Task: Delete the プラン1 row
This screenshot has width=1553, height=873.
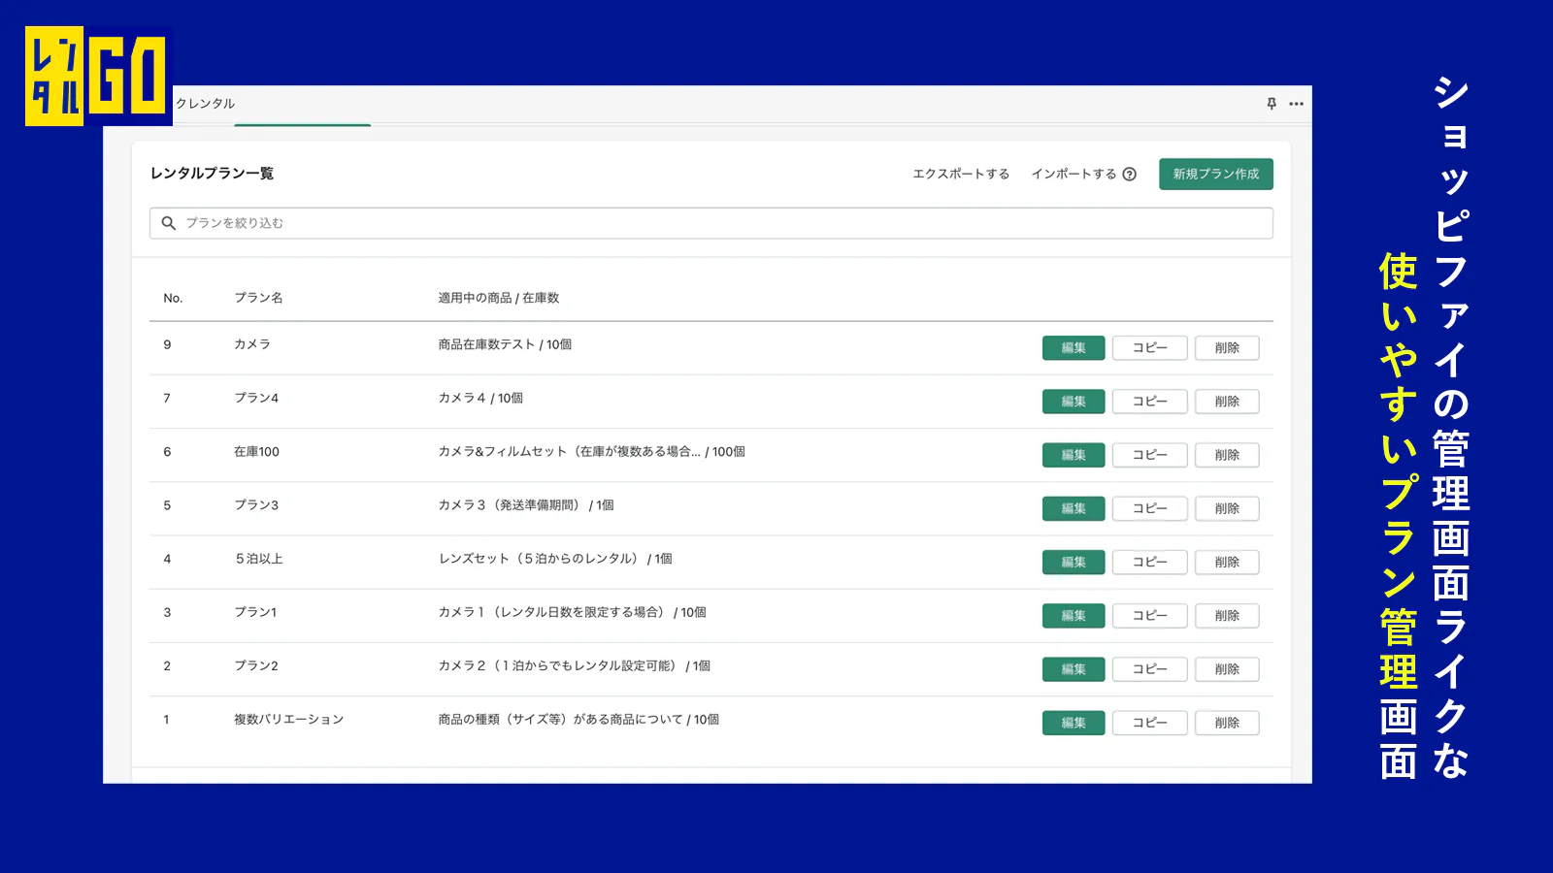Action: point(1227,616)
